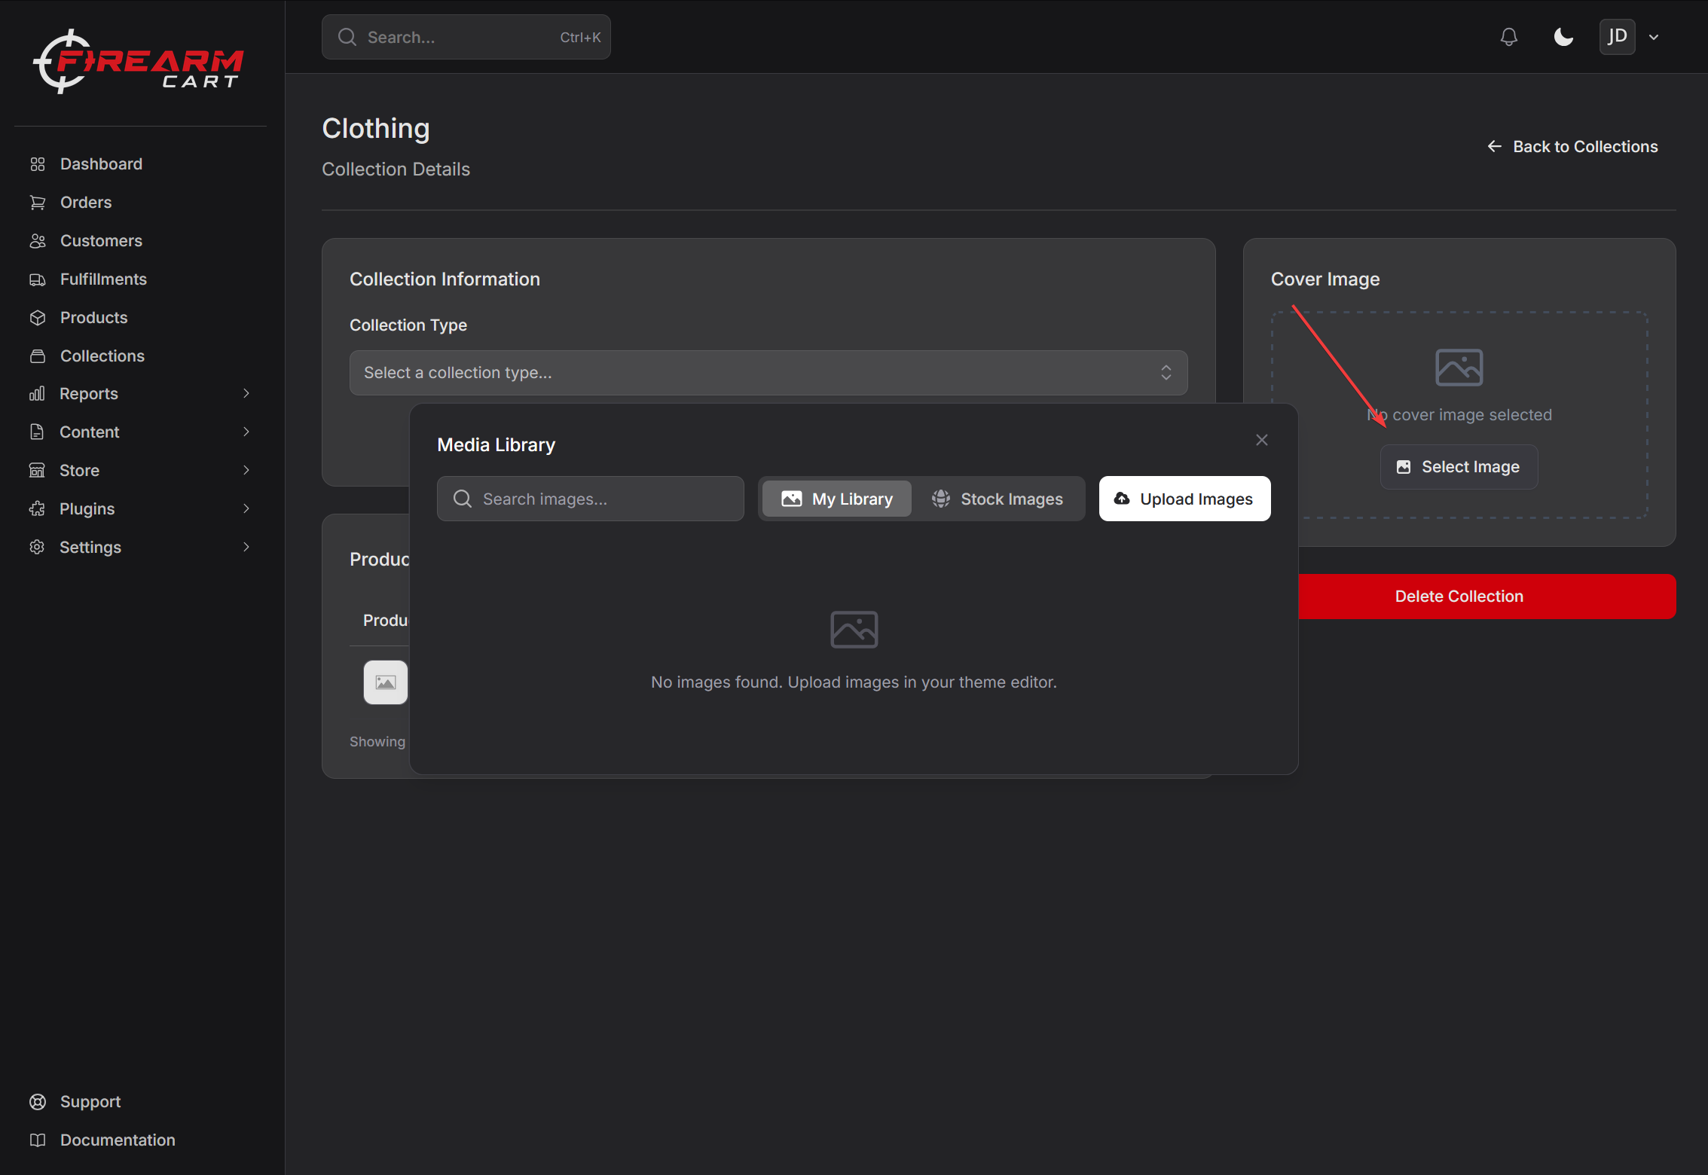Click the Content document icon
This screenshot has height=1175, width=1708.
(38, 432)
